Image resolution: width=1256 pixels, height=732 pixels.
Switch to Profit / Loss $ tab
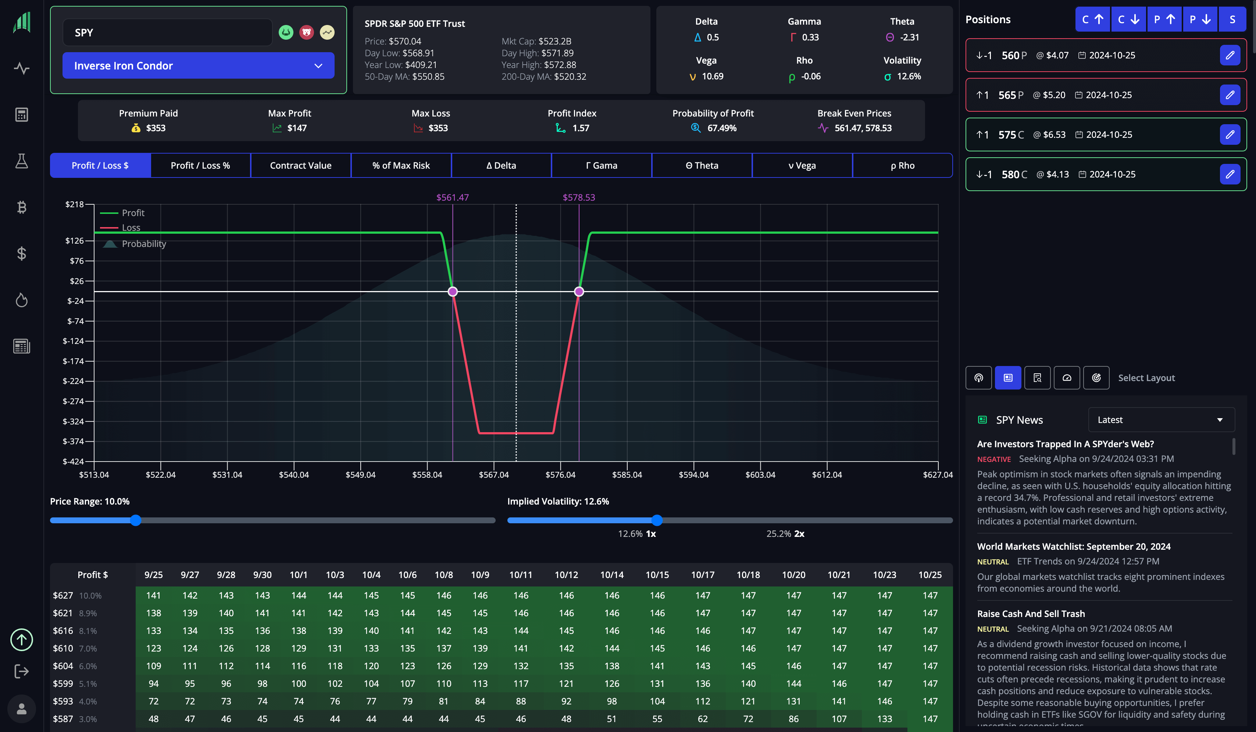(x=100, y=165)
